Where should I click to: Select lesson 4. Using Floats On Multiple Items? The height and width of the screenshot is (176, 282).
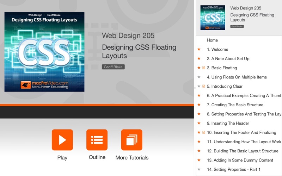[x=237, y=77]
